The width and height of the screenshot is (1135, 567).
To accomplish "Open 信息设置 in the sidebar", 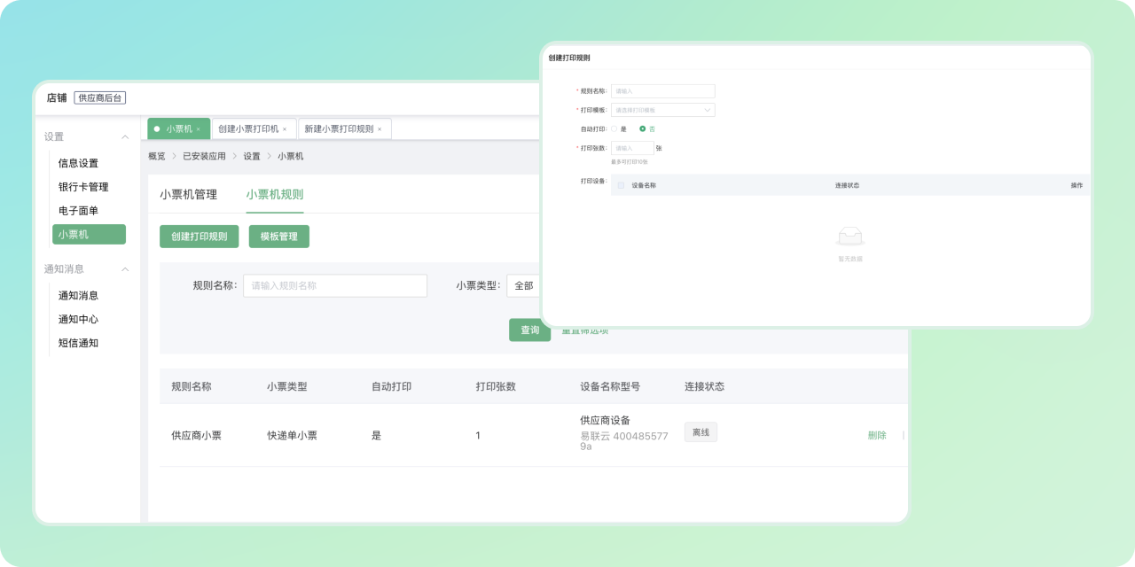I will (x=78, y=163).
